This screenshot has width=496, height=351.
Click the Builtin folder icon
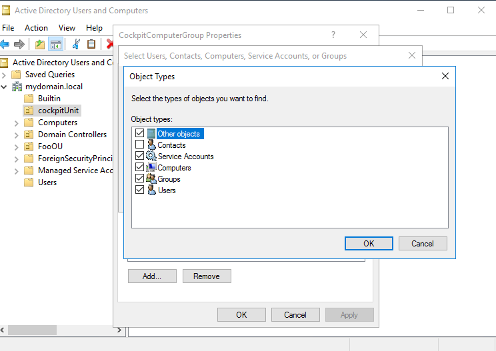click(x=29, y=99)
